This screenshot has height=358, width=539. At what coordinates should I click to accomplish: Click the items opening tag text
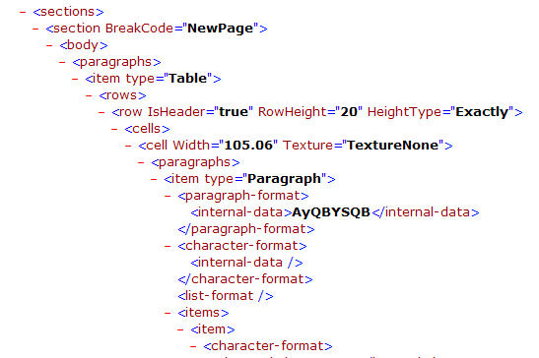(203, 313)
